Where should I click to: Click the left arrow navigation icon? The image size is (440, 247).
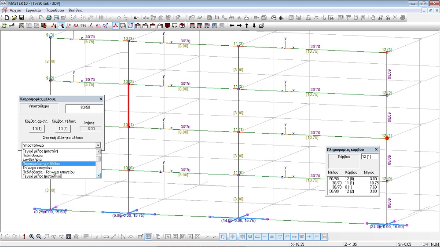(232, 25)
